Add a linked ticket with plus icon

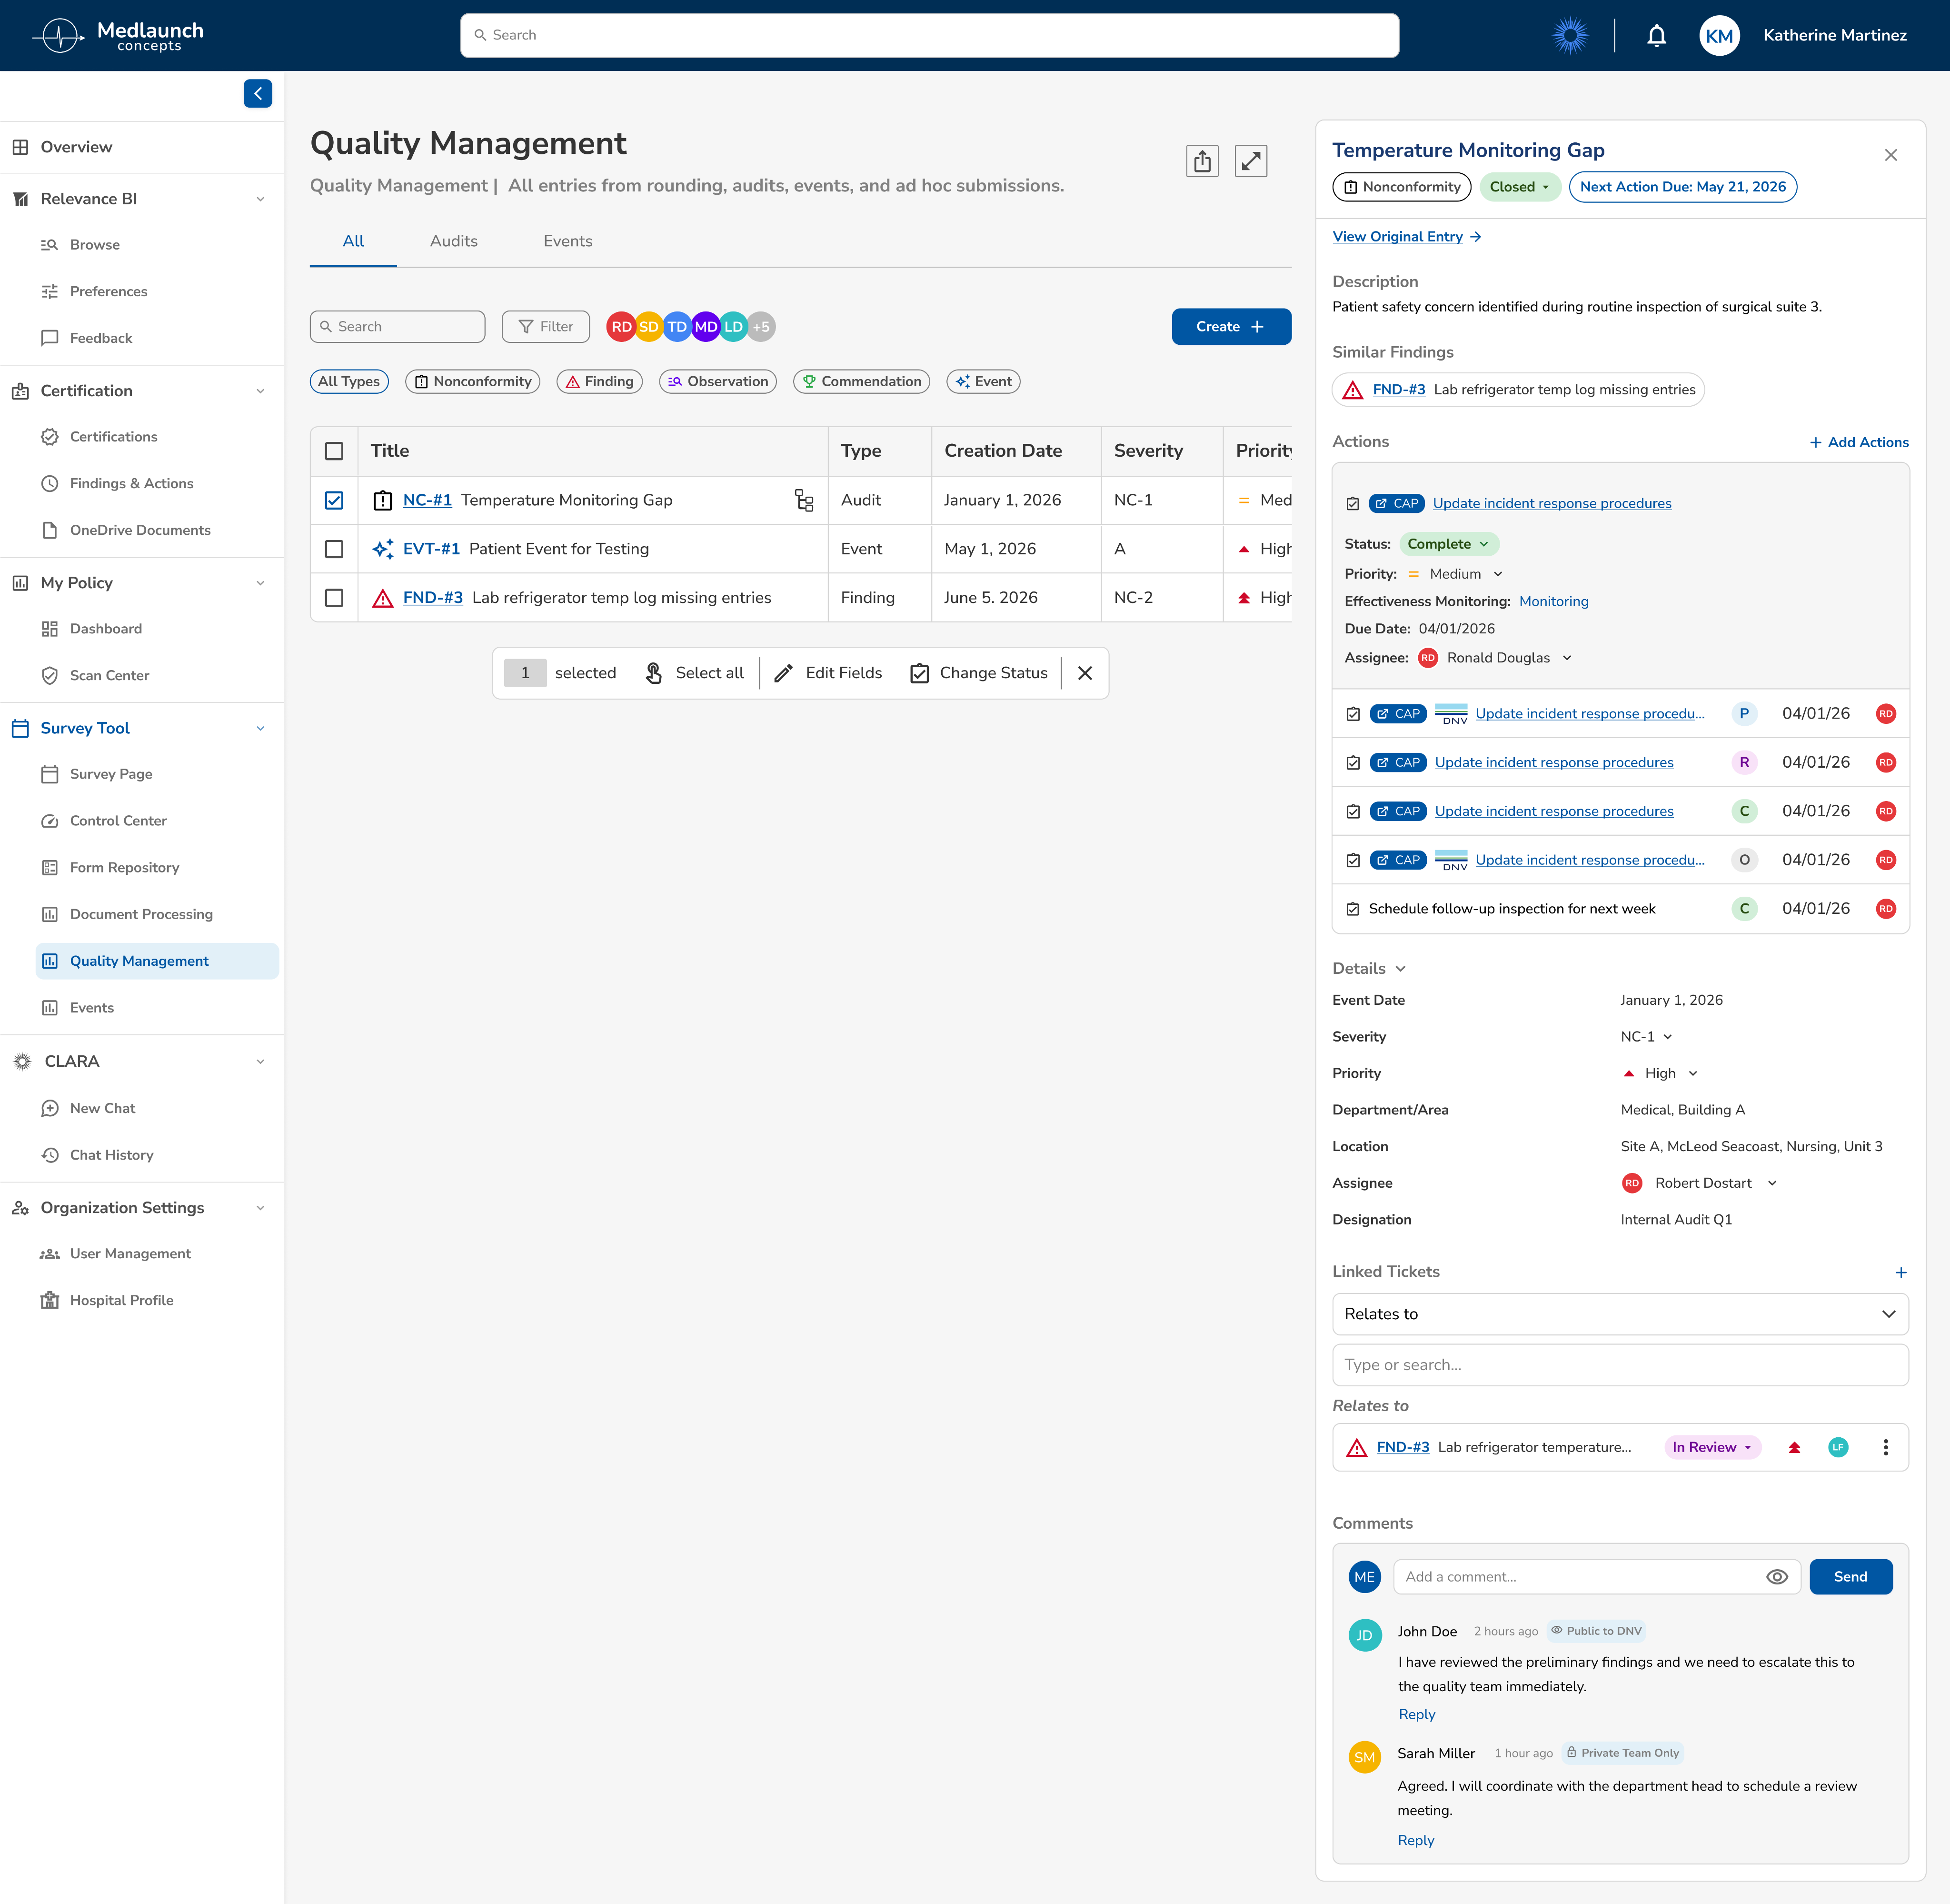point(1901,1272)
